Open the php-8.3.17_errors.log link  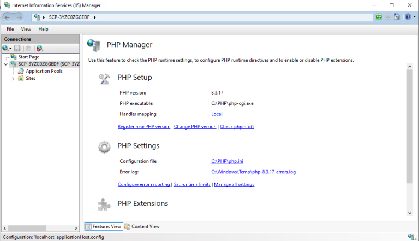tap(253, 172)
